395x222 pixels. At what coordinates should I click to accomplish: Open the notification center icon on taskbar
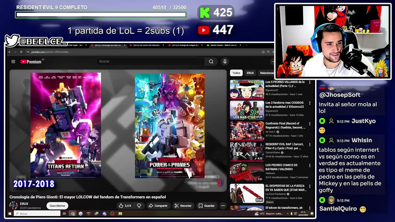[312, 214]
